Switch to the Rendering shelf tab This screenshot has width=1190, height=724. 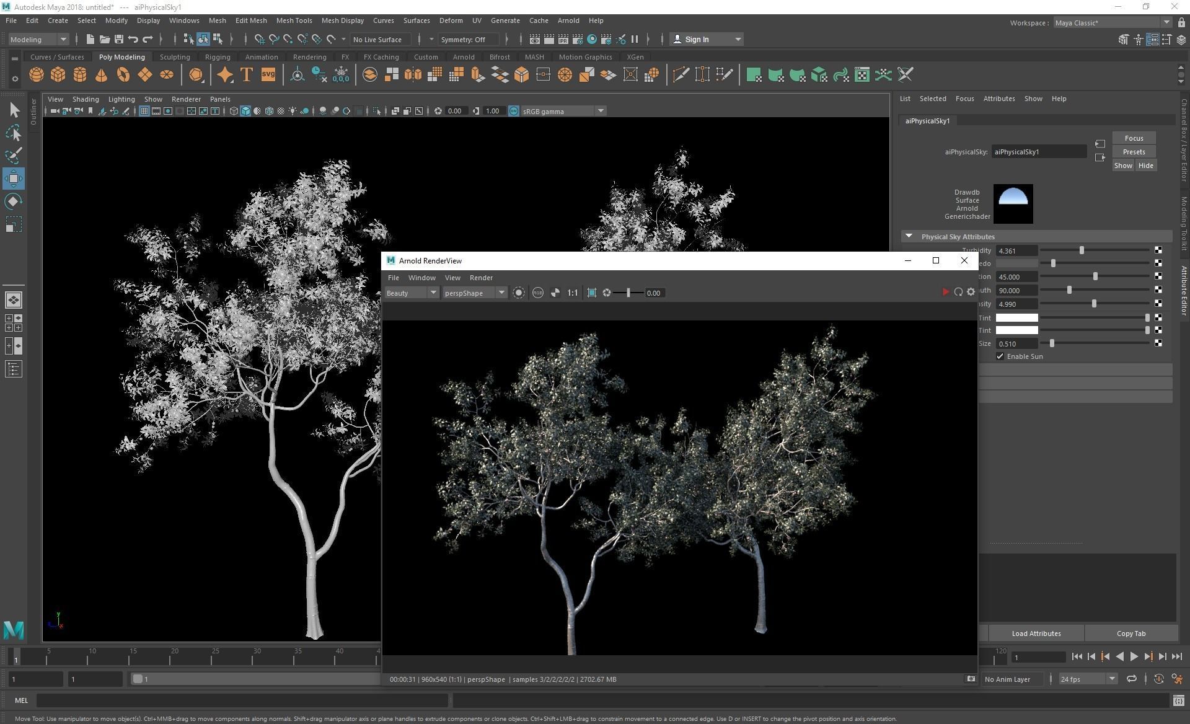click(x=309, y=56)
